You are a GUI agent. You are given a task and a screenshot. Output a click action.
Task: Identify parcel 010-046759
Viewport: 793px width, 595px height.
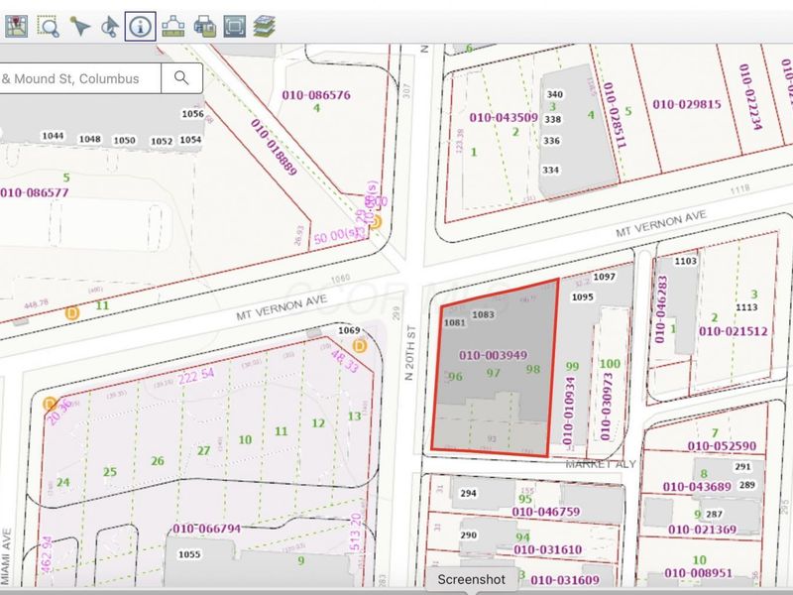tap(546, 512)
